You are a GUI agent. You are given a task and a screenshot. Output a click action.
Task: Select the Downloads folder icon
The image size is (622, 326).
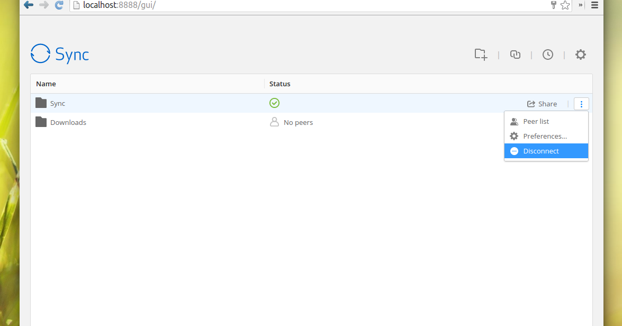click(41, 122)
